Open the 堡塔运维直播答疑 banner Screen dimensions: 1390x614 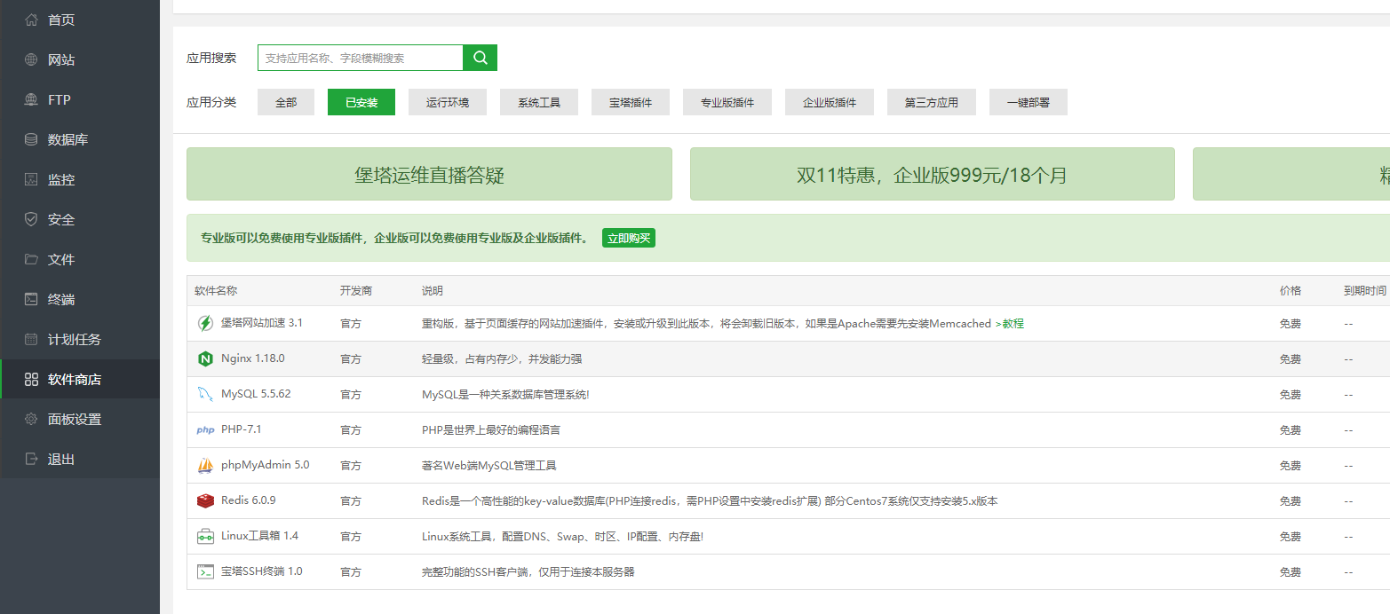coord(429,174)
